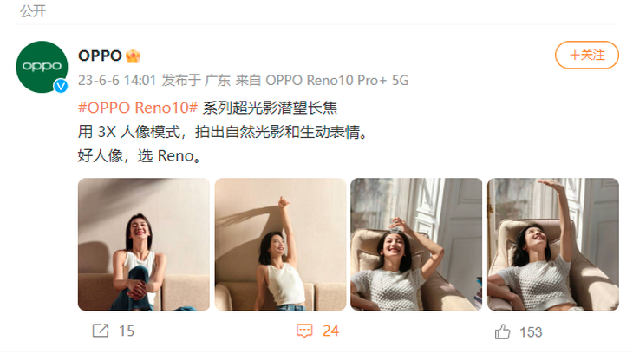Viewport: 633px width, 354px height.
Task: Open the #OPPO Reno10# hashtag topic
Action: point(138,108)
